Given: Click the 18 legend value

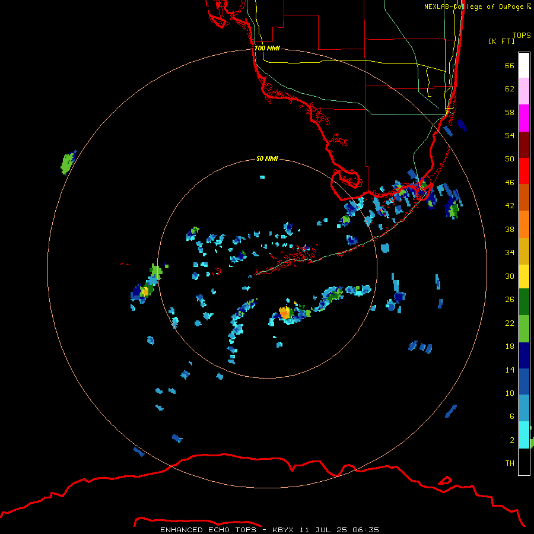Looking at the screenshot, I should pyautogui.click(x=510, y=347).
